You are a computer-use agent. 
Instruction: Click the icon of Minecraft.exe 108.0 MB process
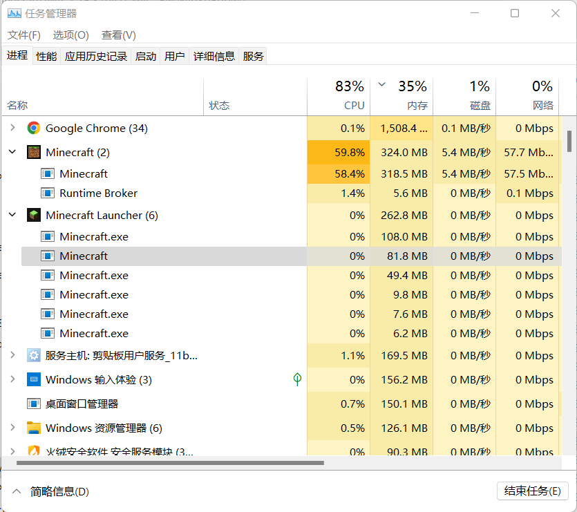(48, 236)
